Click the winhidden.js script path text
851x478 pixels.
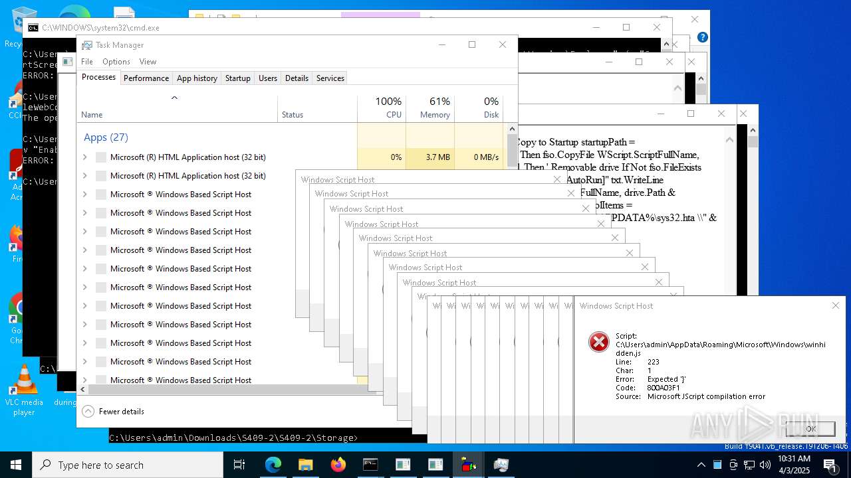tap(720, 349)
